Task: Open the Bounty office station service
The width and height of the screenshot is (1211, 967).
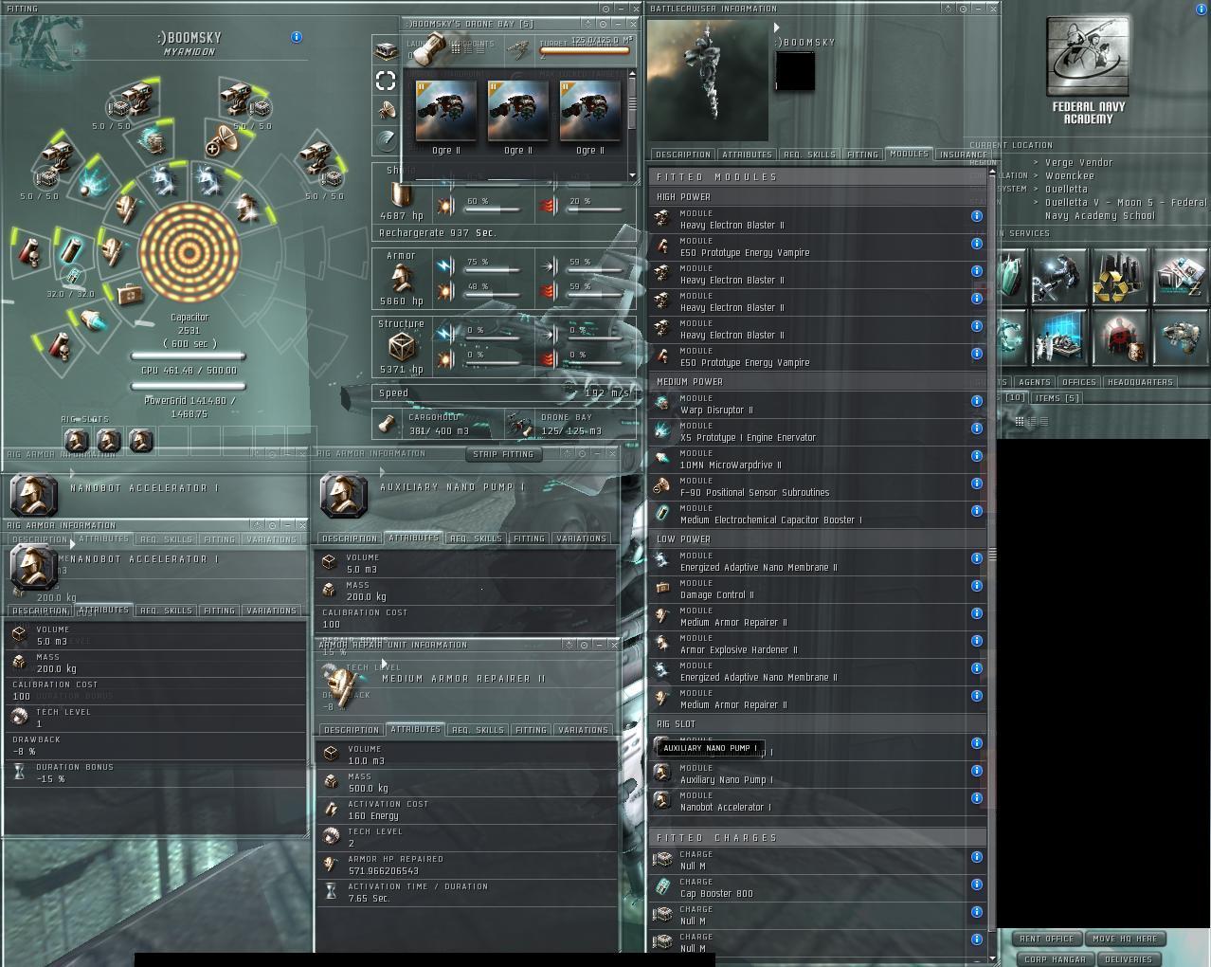Action: 1120,338
